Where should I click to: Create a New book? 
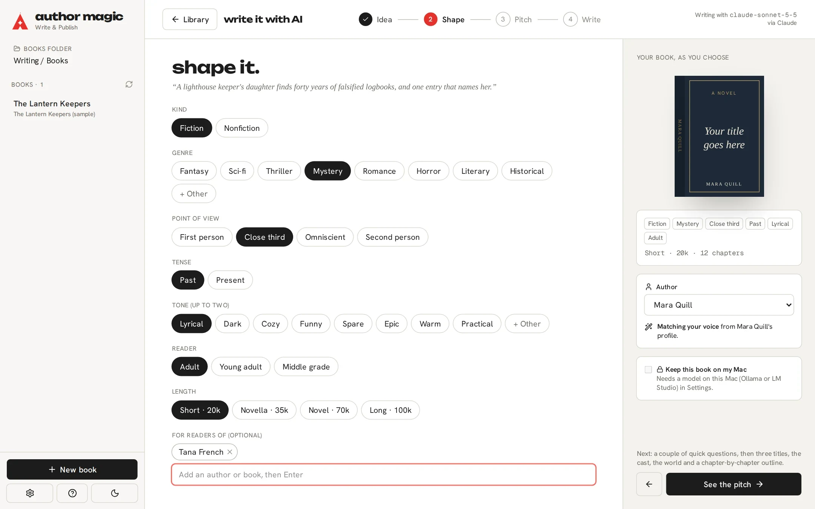point(72,469)
